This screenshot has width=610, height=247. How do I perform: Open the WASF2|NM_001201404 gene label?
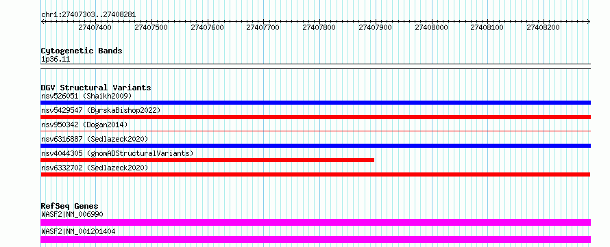78,231
